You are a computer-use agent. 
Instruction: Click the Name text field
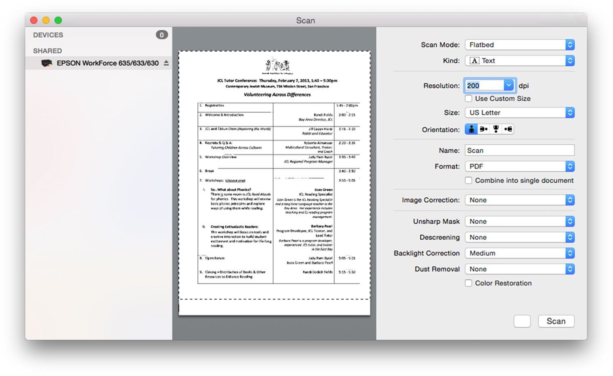point(520,150)
